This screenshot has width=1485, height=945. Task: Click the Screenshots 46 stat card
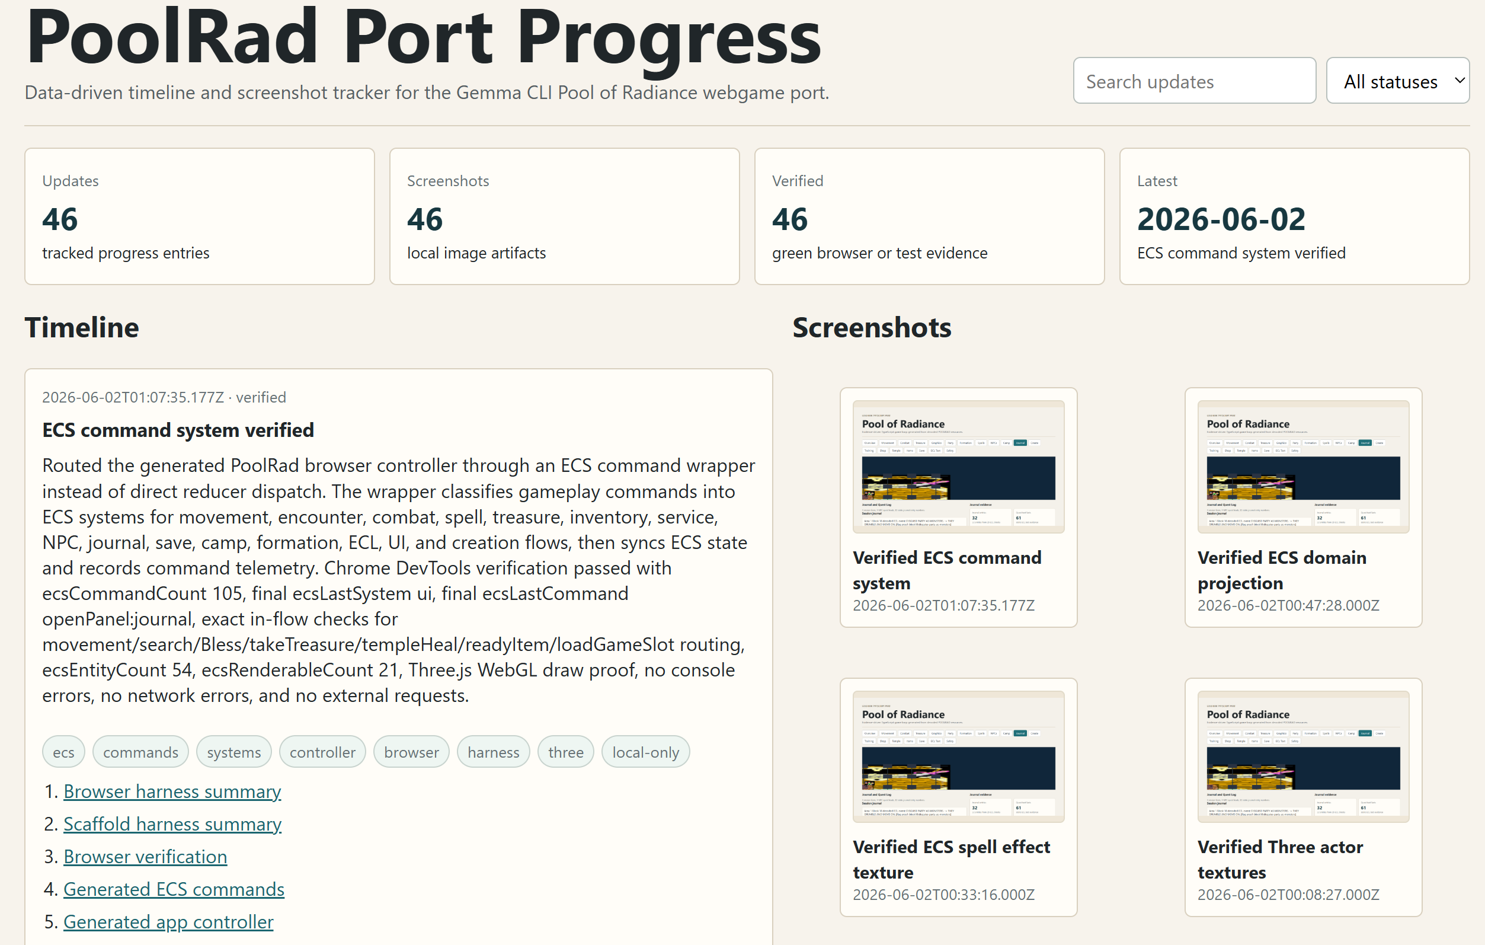564,216
